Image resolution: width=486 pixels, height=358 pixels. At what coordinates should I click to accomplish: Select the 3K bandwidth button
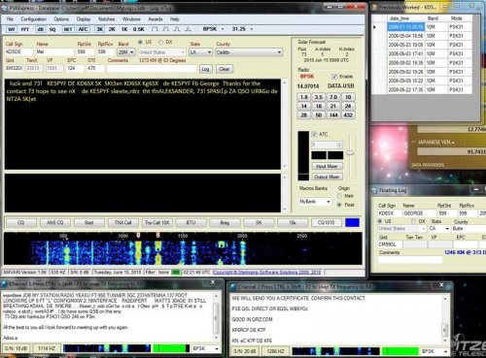click(100, 29)
